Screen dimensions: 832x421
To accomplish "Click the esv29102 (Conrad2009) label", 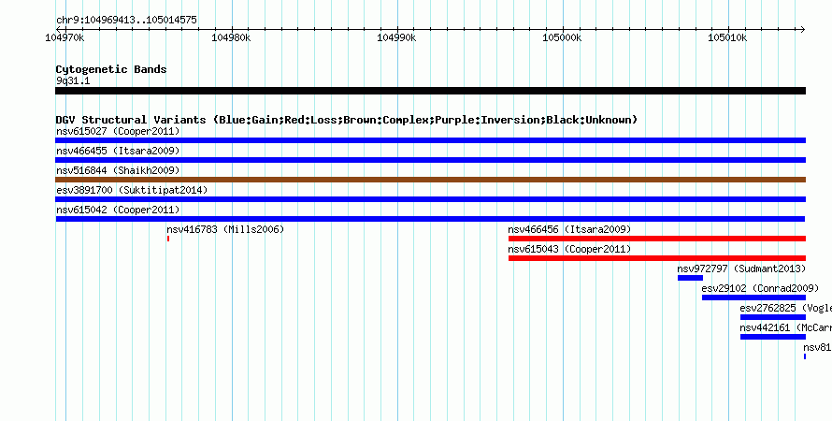I will 760,288.
